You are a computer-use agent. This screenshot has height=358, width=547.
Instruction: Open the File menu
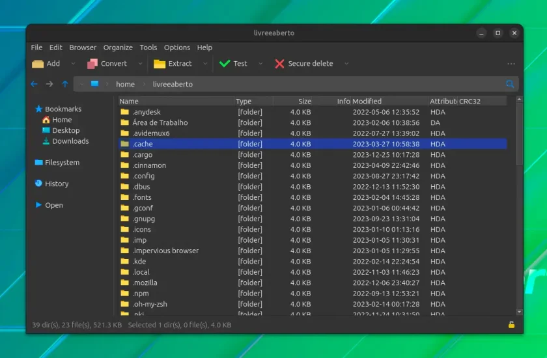coord(36,48)
